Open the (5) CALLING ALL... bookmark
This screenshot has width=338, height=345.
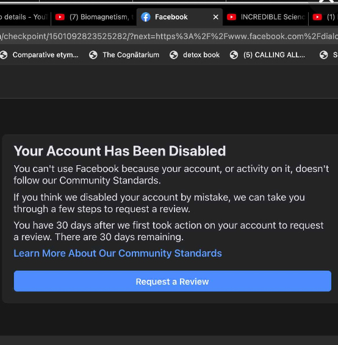[268, 55]
